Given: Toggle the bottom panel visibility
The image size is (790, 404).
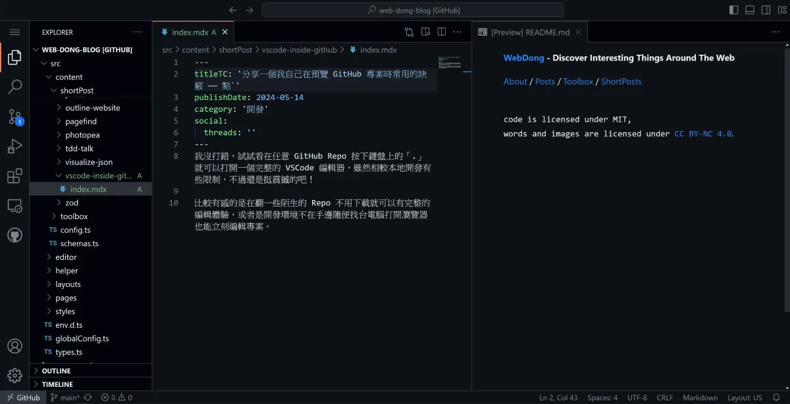Looking at the screenshot, I should coord(750,10).
